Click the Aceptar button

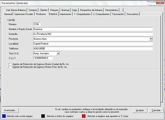point(140,110)
